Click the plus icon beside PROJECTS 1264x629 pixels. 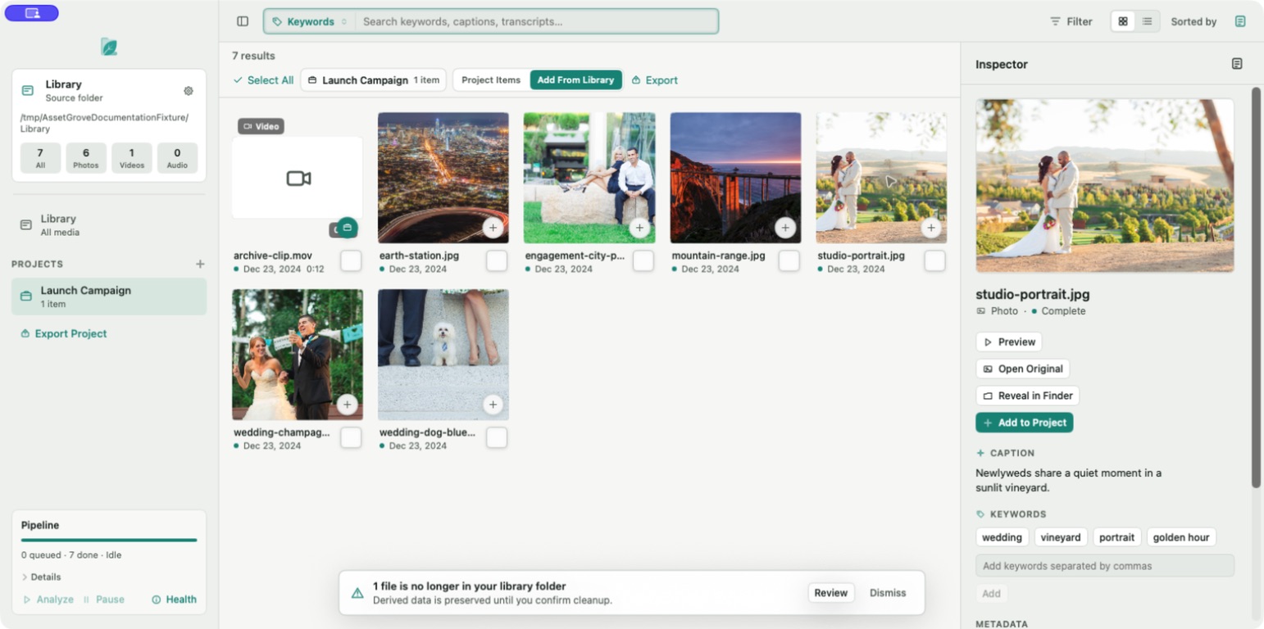click(200, 264)
